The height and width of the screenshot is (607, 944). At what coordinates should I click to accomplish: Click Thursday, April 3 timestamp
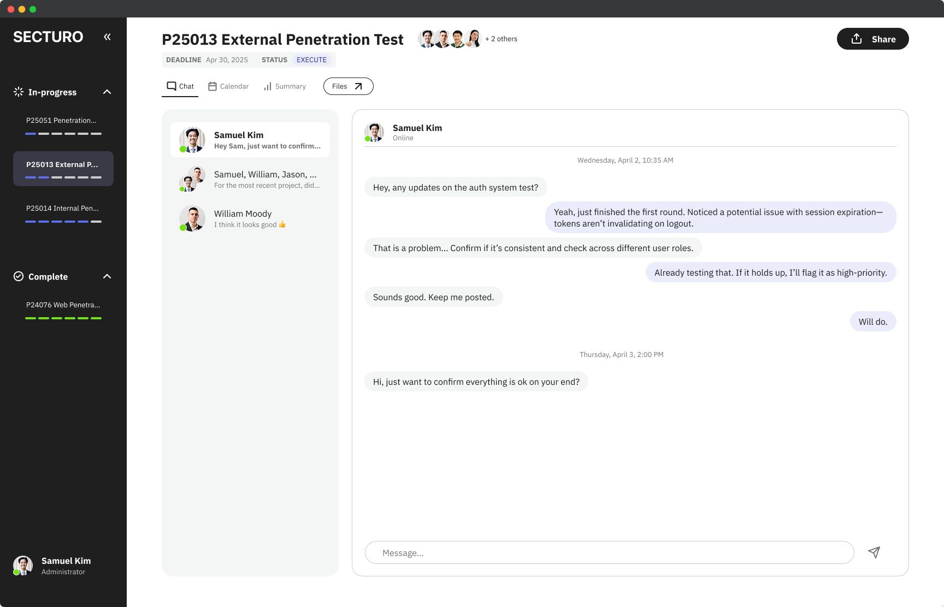coord(622,354)
